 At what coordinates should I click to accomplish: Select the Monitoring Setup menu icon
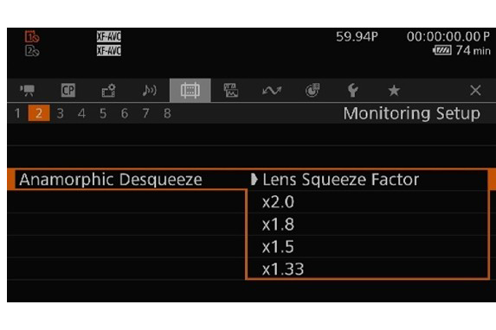click(190, 91)
